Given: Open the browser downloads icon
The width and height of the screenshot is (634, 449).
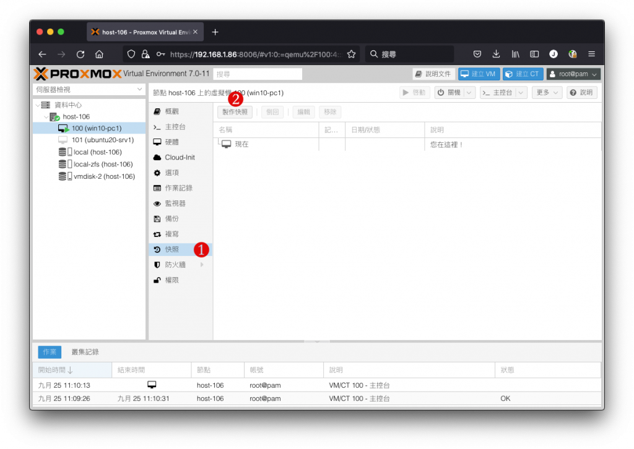Looking at the screenshot, I should point(496,54).
